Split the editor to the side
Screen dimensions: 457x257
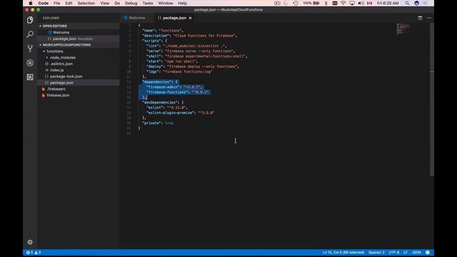(x=420, y=18)
